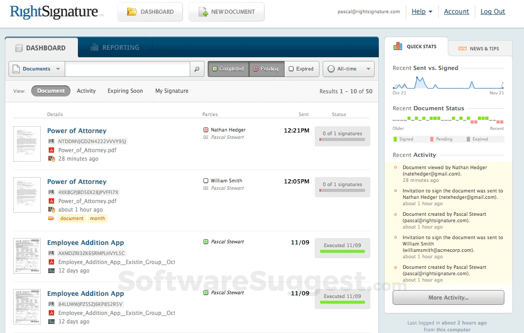Open the Documents dropdown
The width and height of the screenshot is (524, 333).
point(35,68)
